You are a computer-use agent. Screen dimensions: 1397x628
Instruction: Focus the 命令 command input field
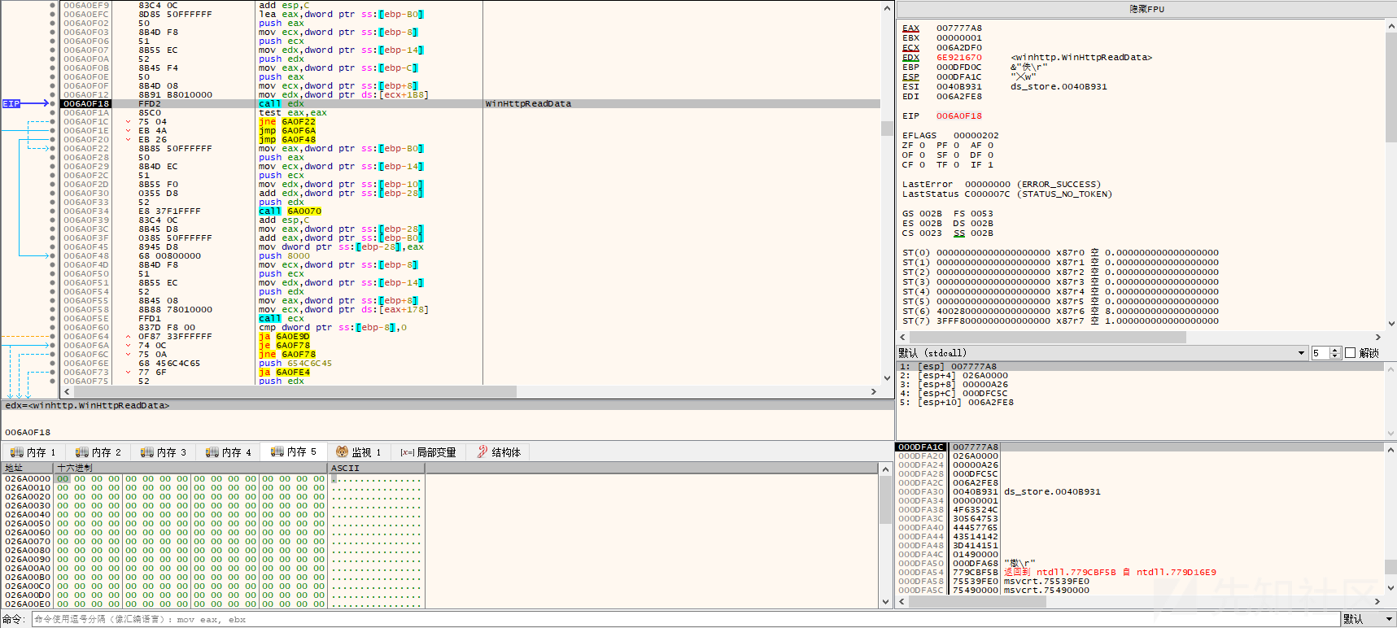pos(685,619)
